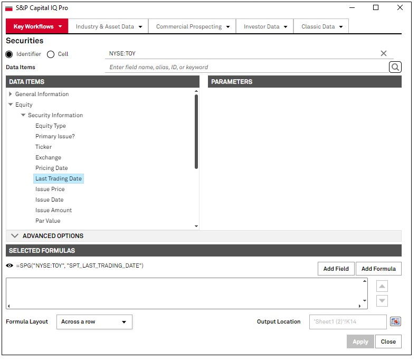Viewport: 418px width, 361px height.
Task: Click the output location cell picker icon
Action: coord(395,322)
